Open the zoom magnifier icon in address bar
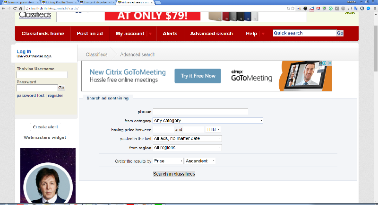Viewport: 378px width, 205px height. [x=288, y=8]
